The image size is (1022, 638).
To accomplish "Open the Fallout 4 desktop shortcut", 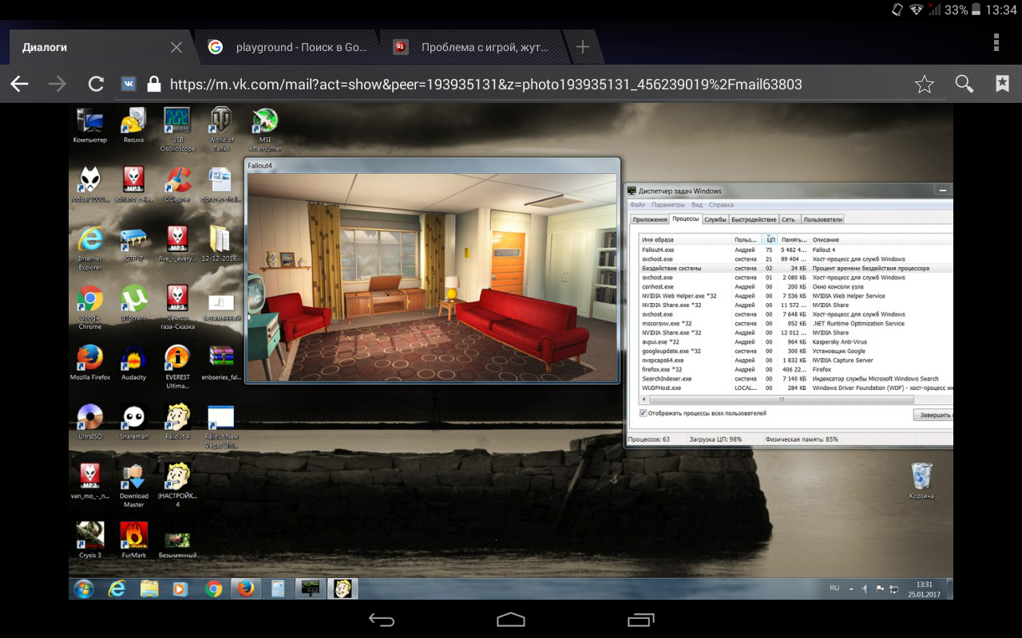I will coord(177,423).
